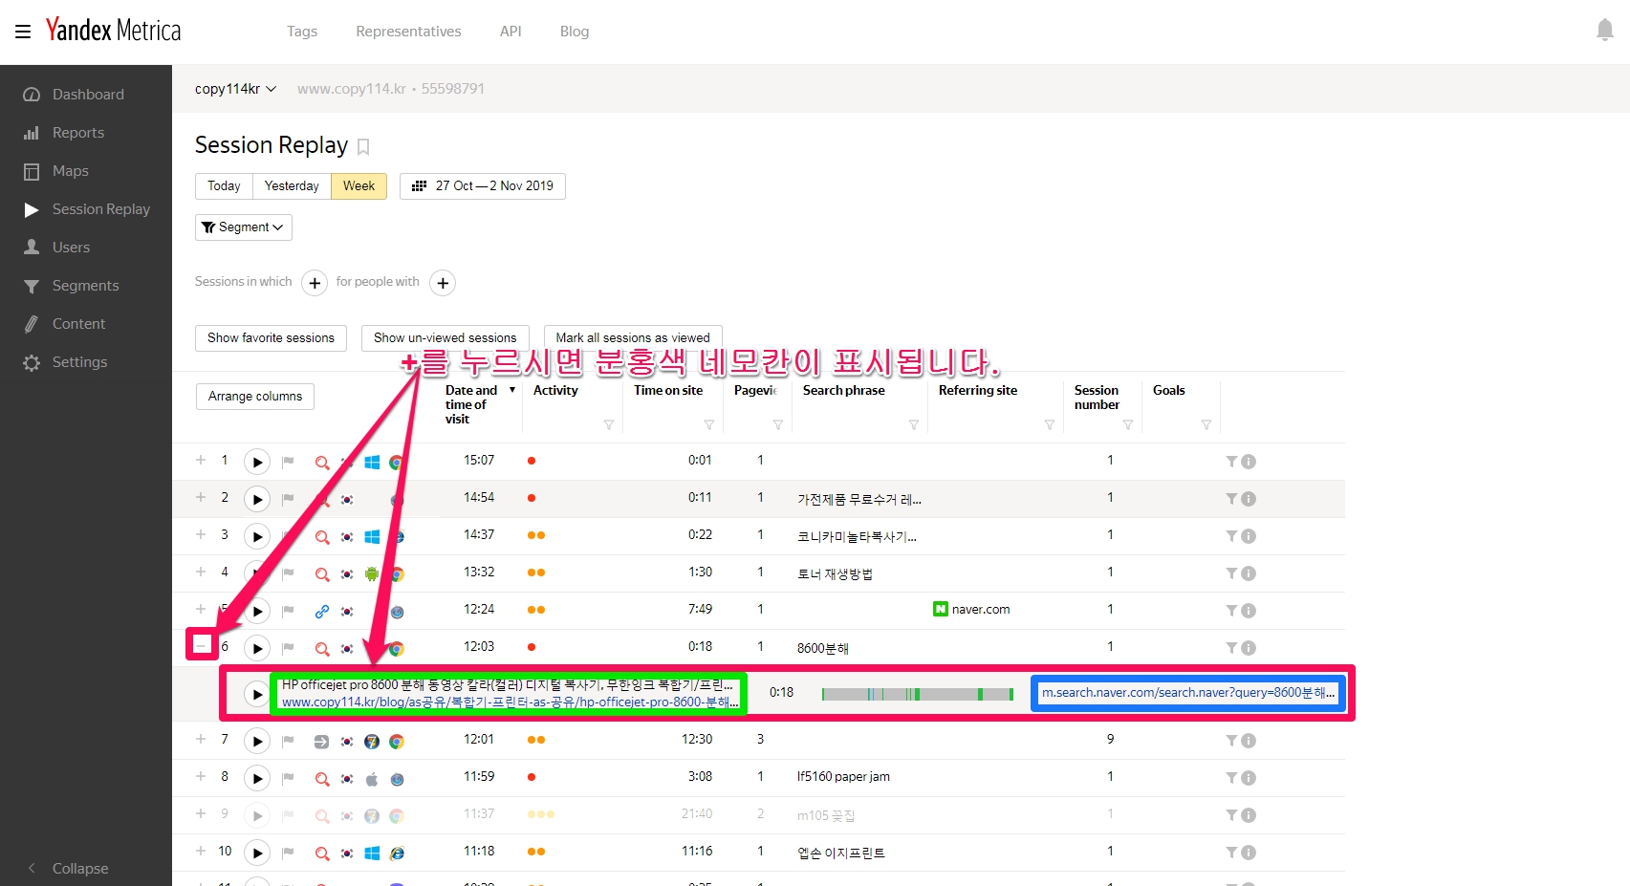
Task: Flag session 8 as favorite
Action: [288, 778]
